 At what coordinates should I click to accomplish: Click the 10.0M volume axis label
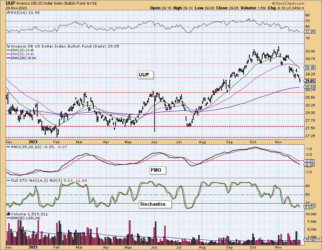311,214
